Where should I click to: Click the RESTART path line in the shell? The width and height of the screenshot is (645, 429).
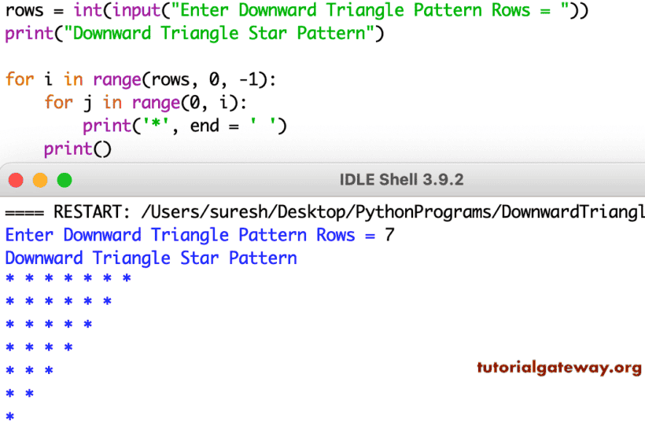point(325,212)
